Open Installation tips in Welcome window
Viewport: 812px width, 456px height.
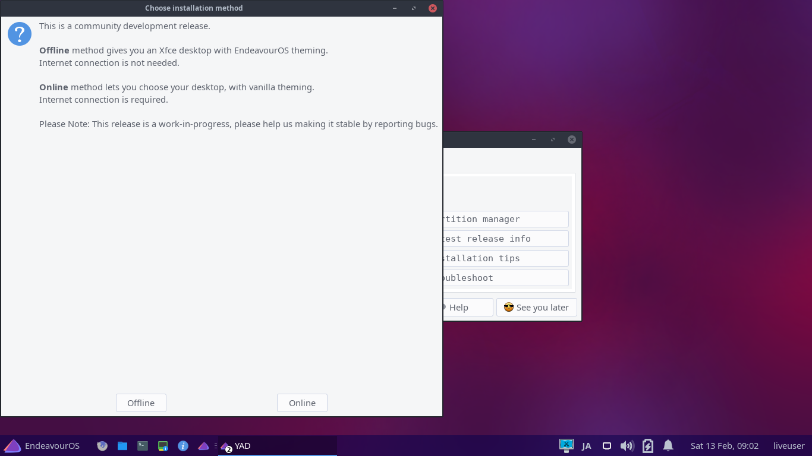tap(506, 258)
